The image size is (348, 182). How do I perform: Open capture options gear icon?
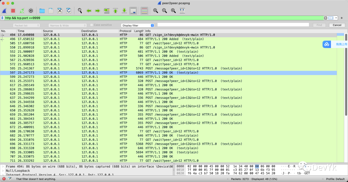click(31, 11)
